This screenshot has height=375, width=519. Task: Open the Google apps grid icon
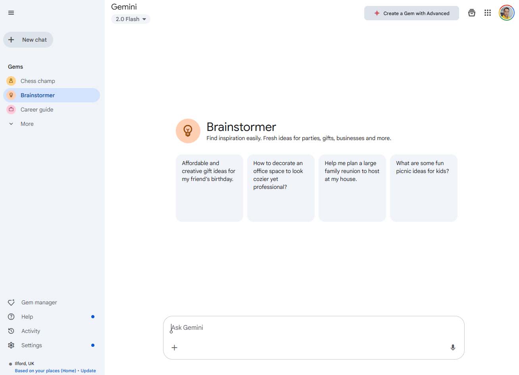click(x=488, y=13)
